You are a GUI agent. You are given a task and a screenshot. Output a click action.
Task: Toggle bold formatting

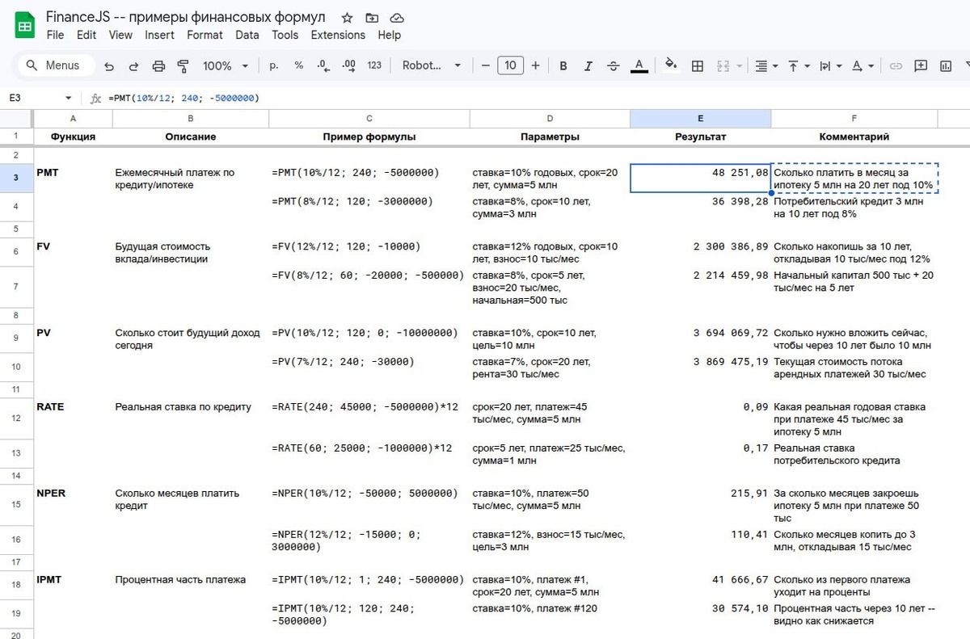[x=563, y=66]
